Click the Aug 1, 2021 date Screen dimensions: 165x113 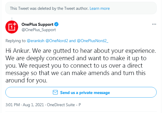click(33, 105)
